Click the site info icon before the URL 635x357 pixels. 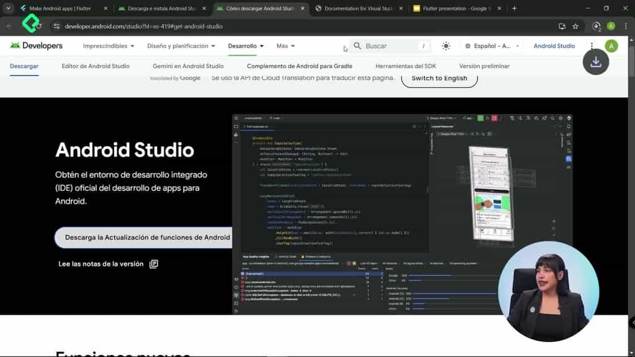pos(56,26)
